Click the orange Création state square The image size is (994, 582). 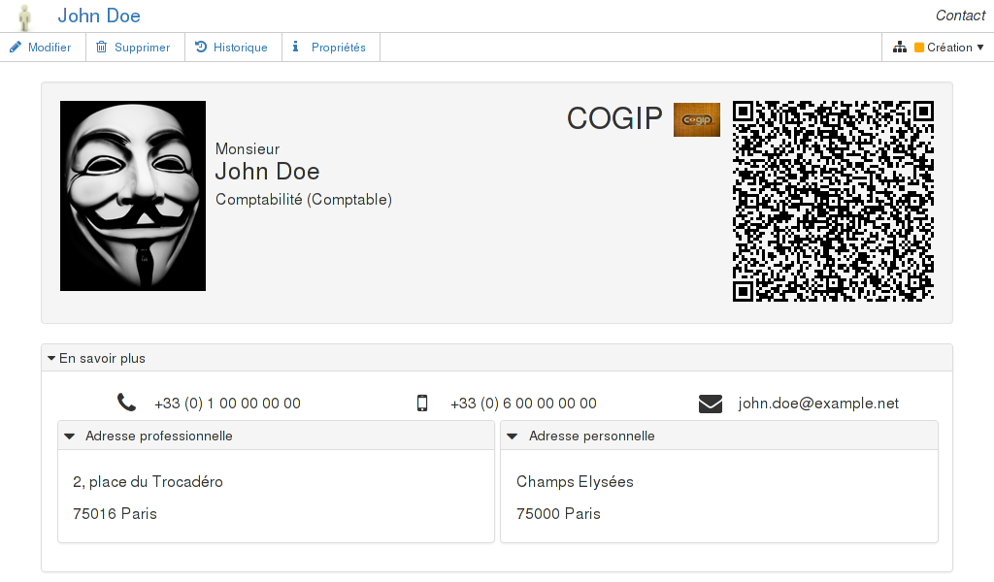(x=919, y=48)
